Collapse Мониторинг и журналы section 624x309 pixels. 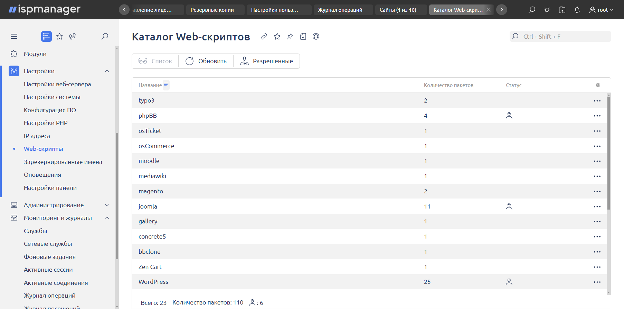107,218
